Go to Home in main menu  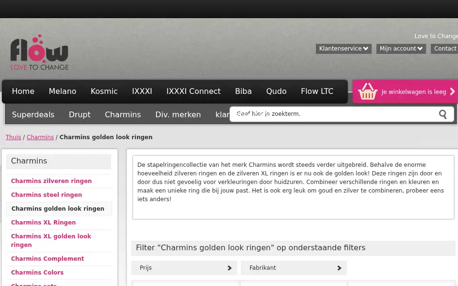[x=23, y=92]
